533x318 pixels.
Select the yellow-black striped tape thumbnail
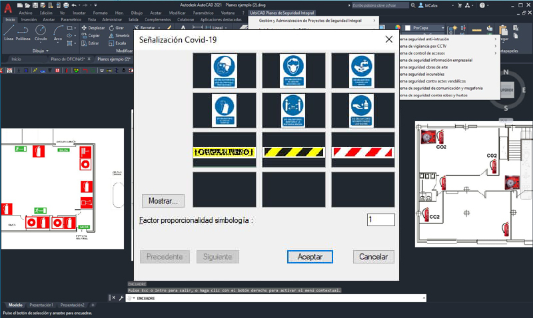click(294, 150)
